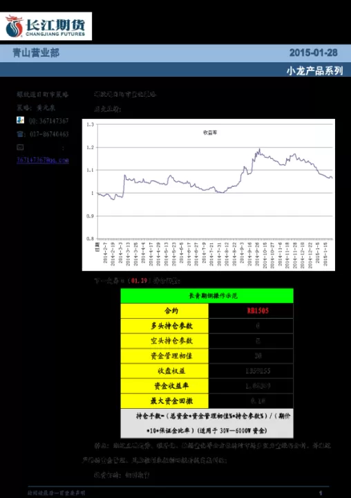Viewport: 351px width, 498px height.
Task: Click the 空头持仓参数 cell
Action: tap(164, 341)
